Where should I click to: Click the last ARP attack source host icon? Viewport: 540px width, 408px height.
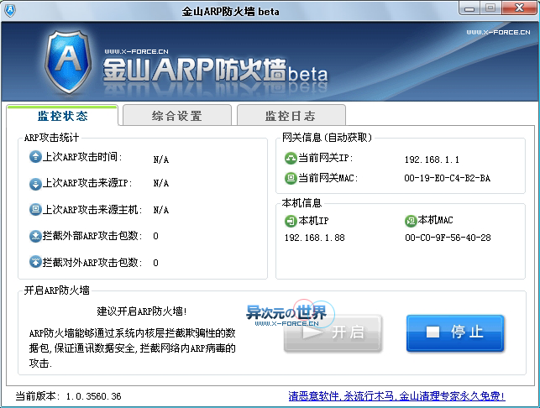point(35,210)
